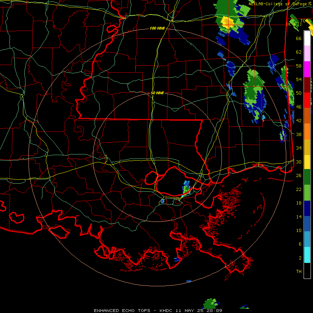
Task: Click the legend value '34'
Action: click(x=299, y=148)
